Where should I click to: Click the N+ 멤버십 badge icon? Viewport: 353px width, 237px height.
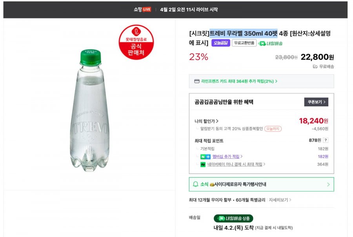pyautogui.click(x=205, y=157)
